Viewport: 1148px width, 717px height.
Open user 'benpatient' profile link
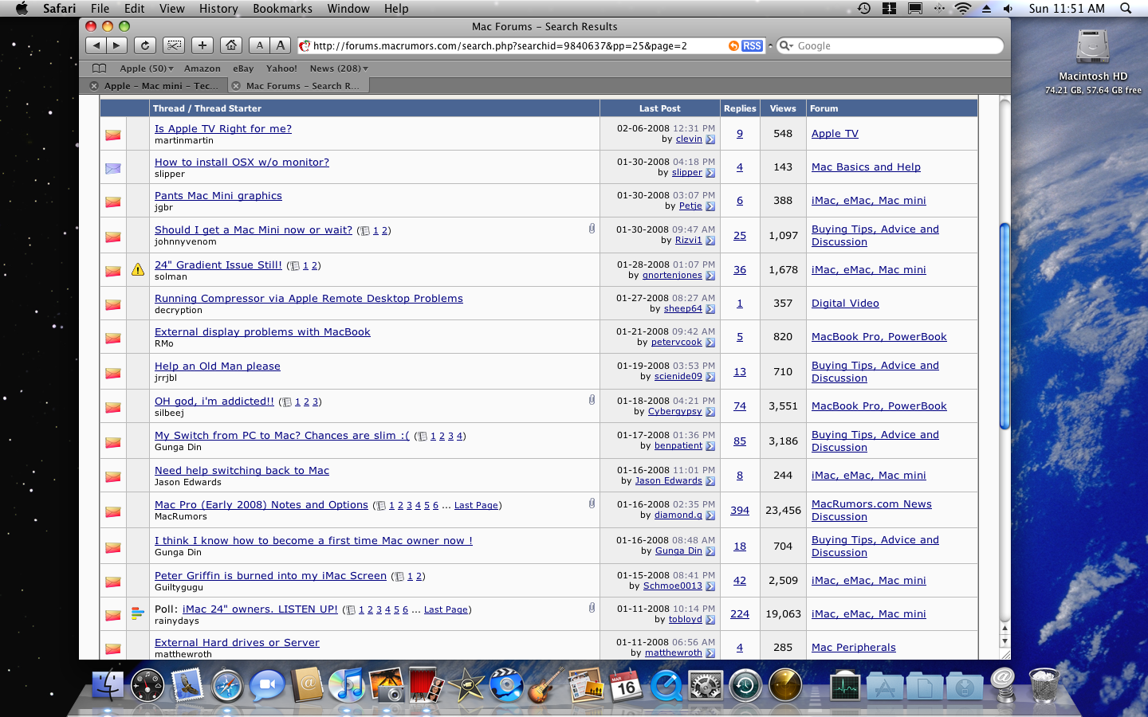pyautogui.click(x=678, y=445)
